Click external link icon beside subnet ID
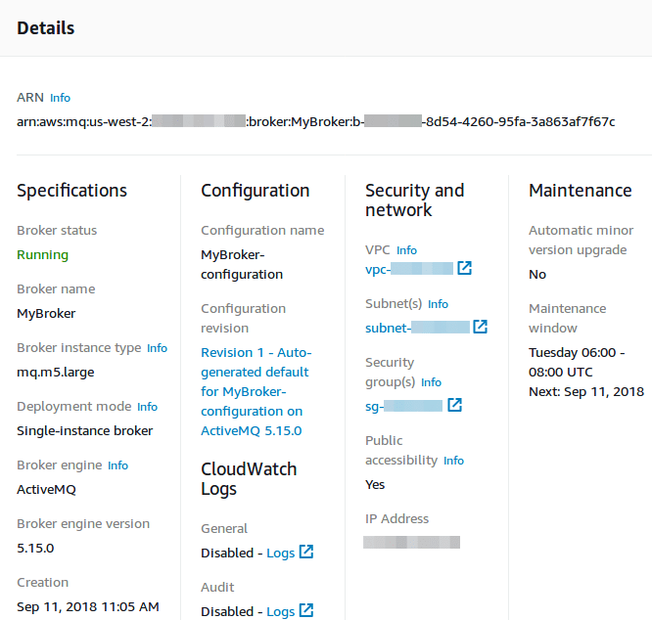This screenshot has width=652, height=620. tap(480, 328)
